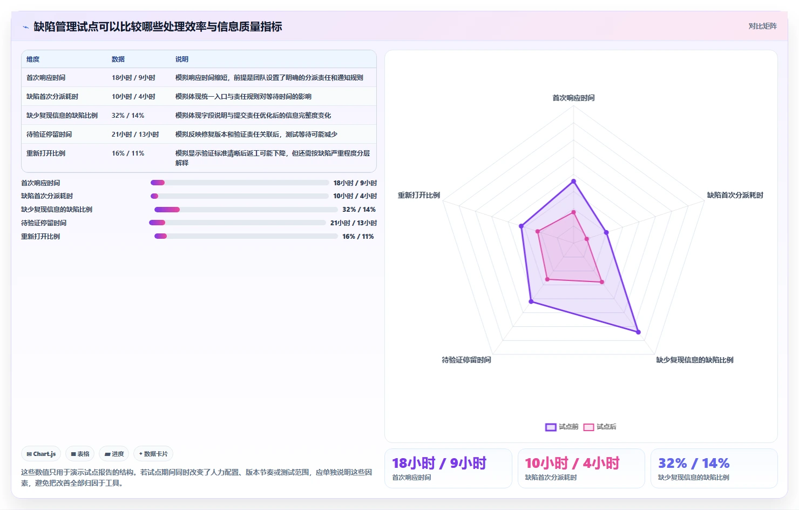Viewport: 799px width, 510px height.
Task: Click the description starting 模拟反映修复版本
Action: pyautogui.click(x=256, y=135)
